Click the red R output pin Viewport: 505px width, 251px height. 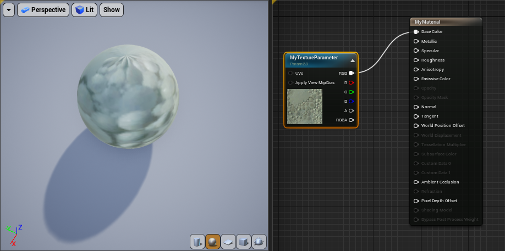click(x=351, y=82)
